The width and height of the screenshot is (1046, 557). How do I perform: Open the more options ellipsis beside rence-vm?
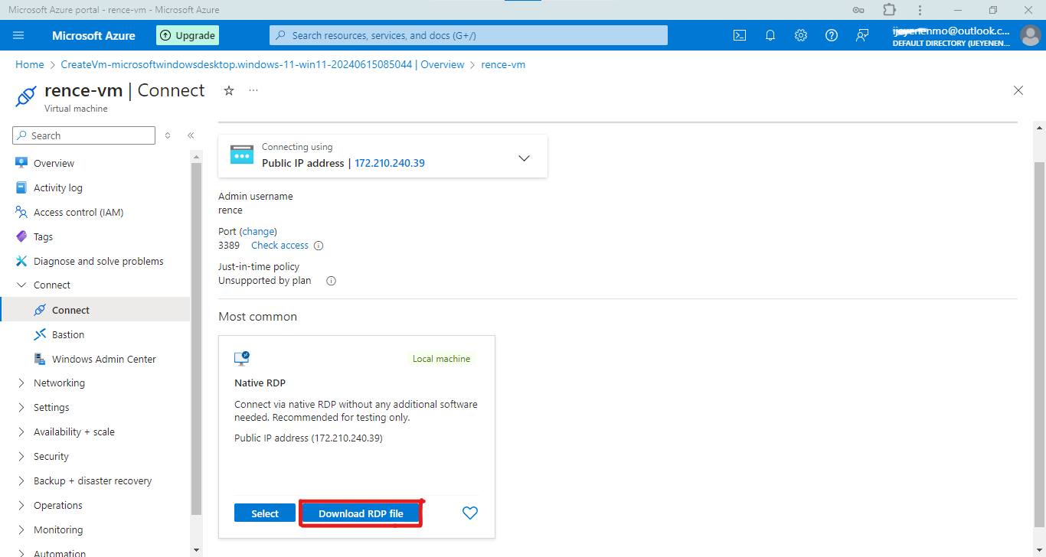[253, 90]
